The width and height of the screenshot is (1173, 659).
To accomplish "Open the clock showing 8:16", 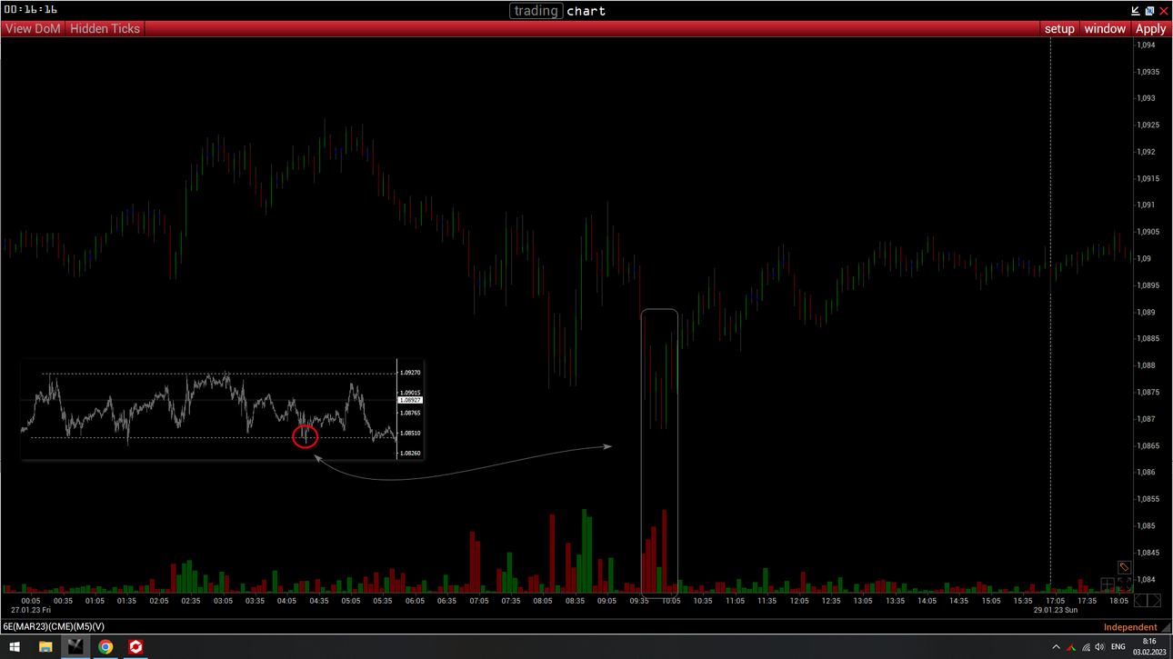I will click(1149, 646).
